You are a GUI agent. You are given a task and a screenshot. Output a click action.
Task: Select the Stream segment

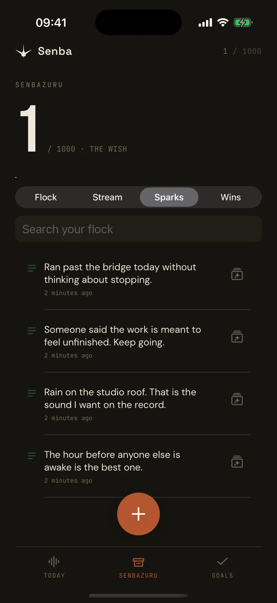[107, 197]
